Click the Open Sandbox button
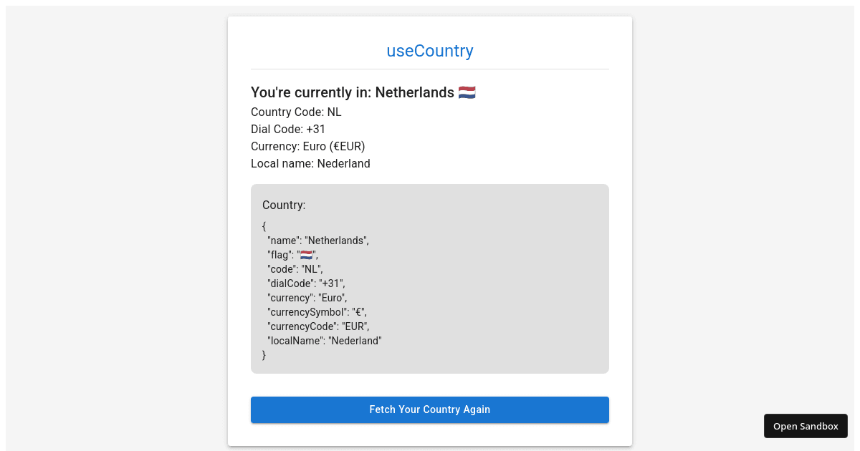 click(x=806, y=426)
